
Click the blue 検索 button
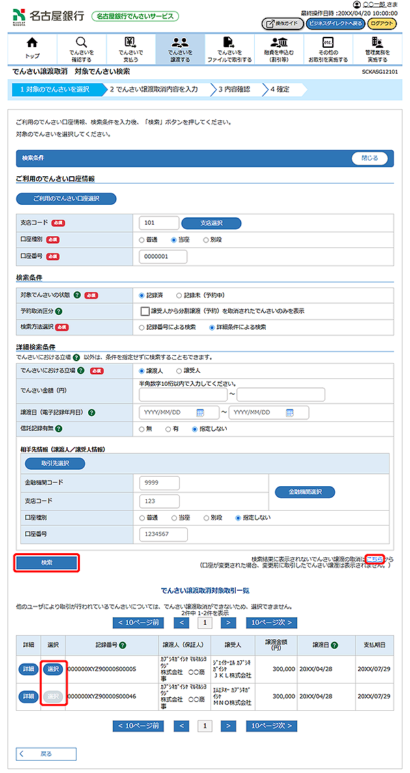[x=46, y=563]
